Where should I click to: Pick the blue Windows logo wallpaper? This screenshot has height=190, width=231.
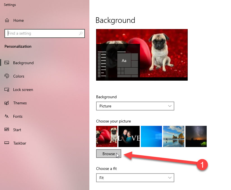click(x=151, y=136)
